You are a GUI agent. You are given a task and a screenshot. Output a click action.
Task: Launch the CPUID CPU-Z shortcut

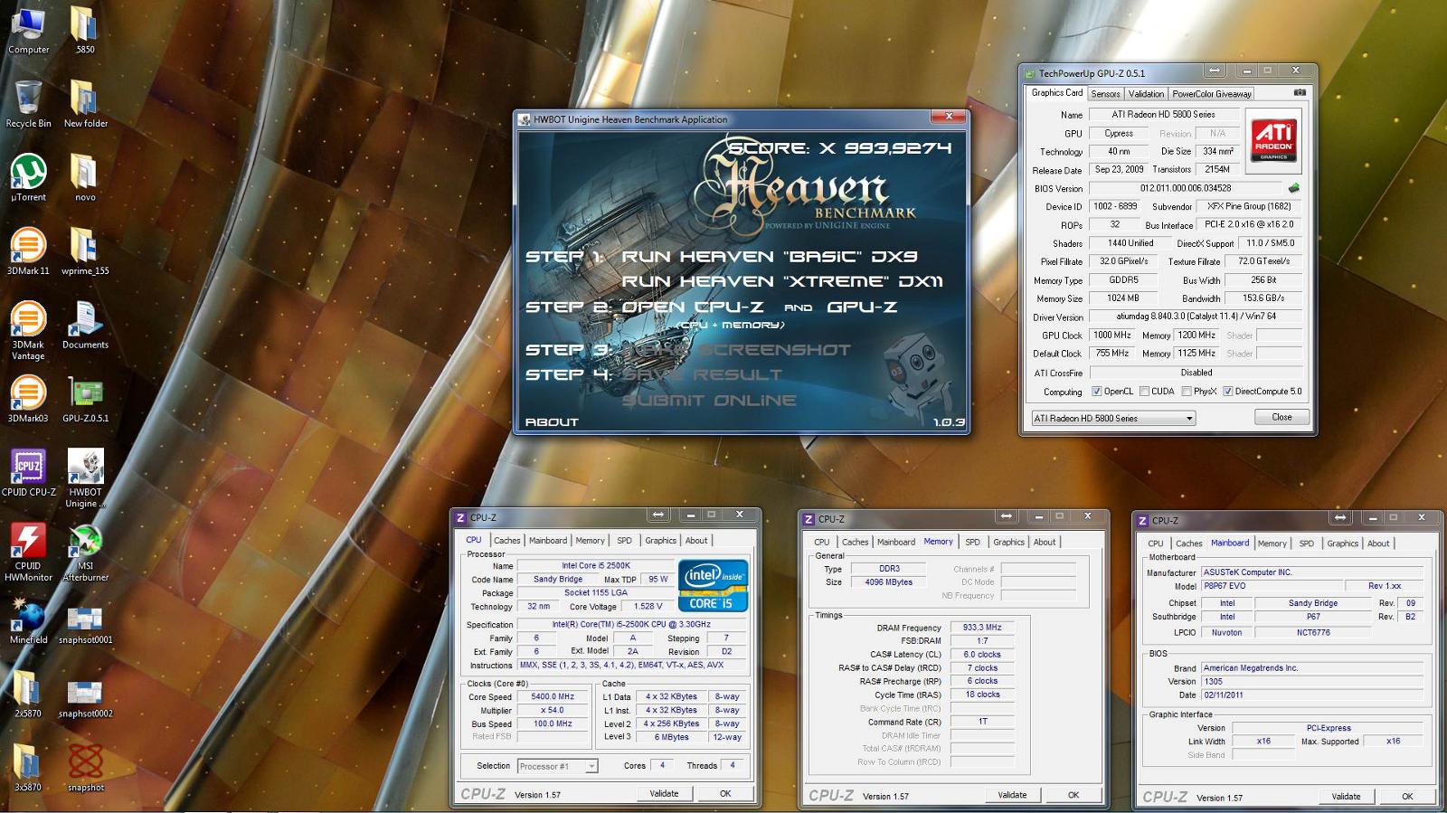pos(28,473)
